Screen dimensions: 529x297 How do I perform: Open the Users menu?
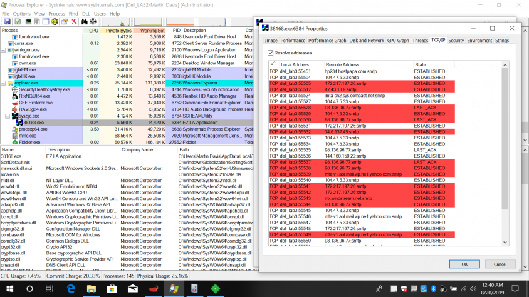tap(100, 14)
